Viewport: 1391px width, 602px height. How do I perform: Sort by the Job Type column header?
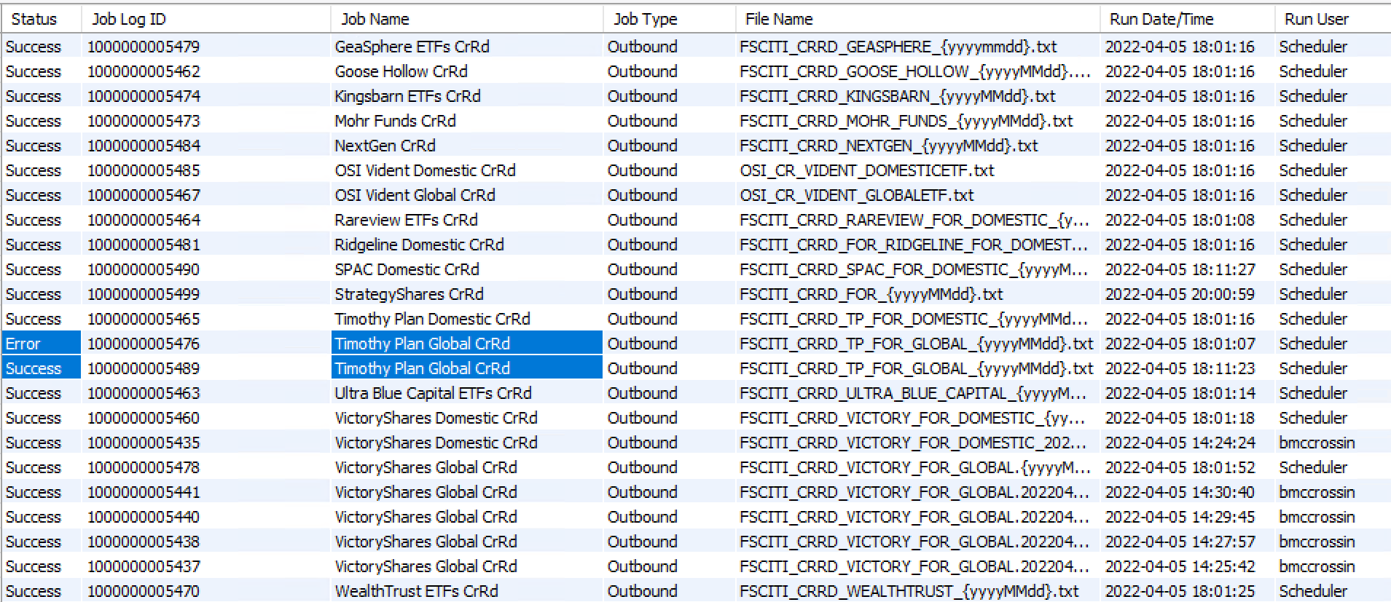click(669, 19)
